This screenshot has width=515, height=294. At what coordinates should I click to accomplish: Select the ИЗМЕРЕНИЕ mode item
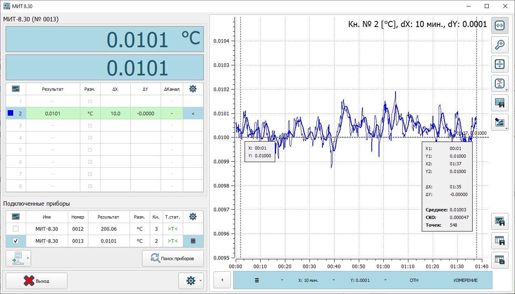tap(465, 280)
